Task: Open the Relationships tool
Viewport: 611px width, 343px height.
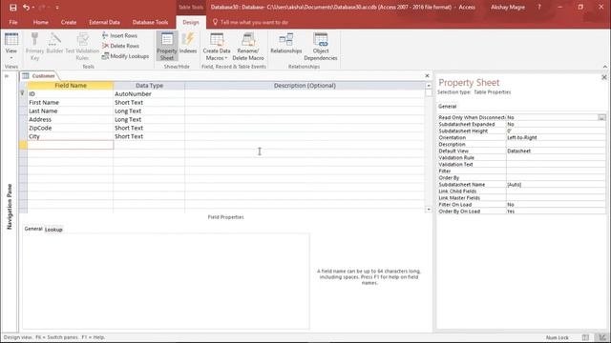Action: [286, 44]
